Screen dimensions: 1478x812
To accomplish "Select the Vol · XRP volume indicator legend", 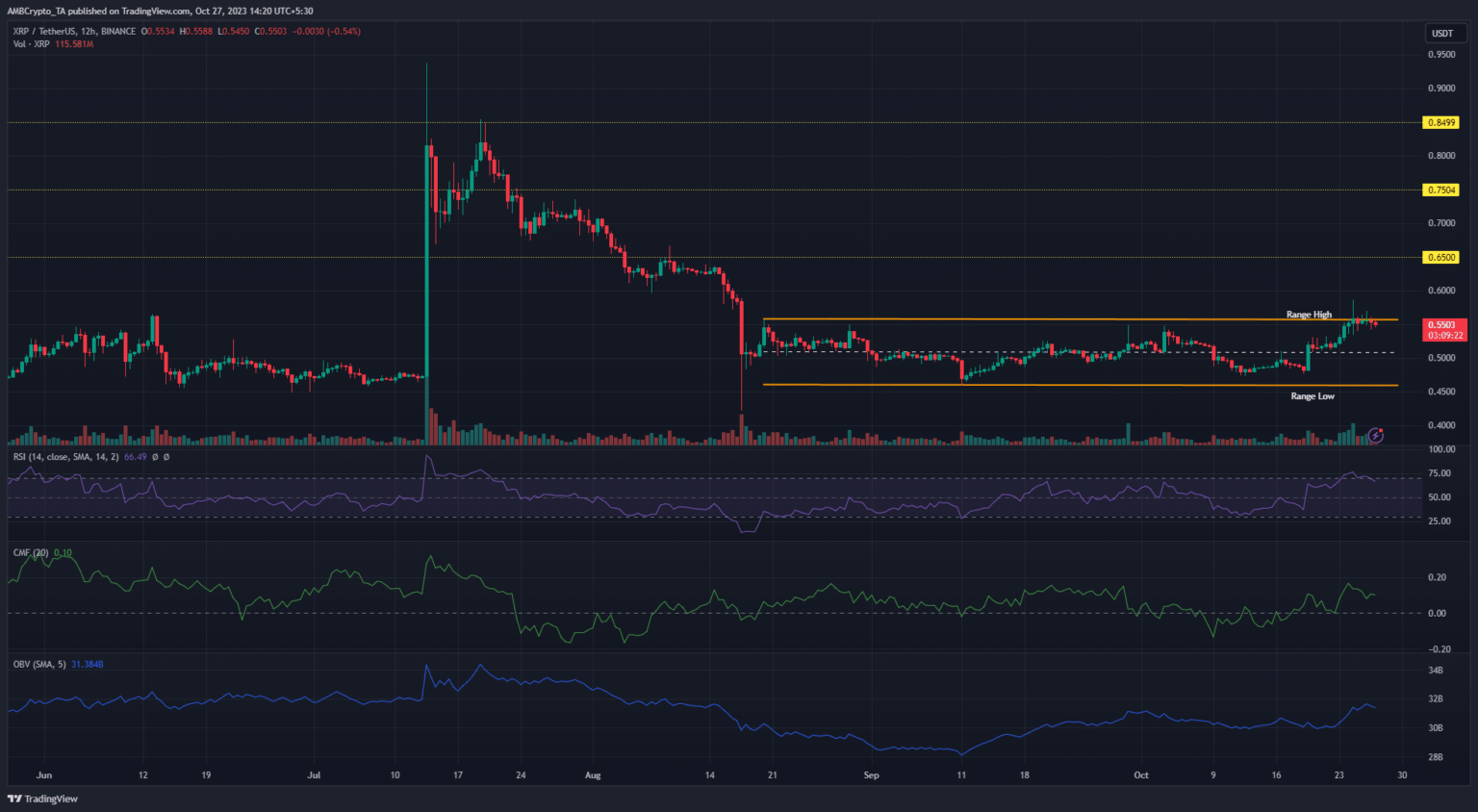I will [x=32, y=44].
